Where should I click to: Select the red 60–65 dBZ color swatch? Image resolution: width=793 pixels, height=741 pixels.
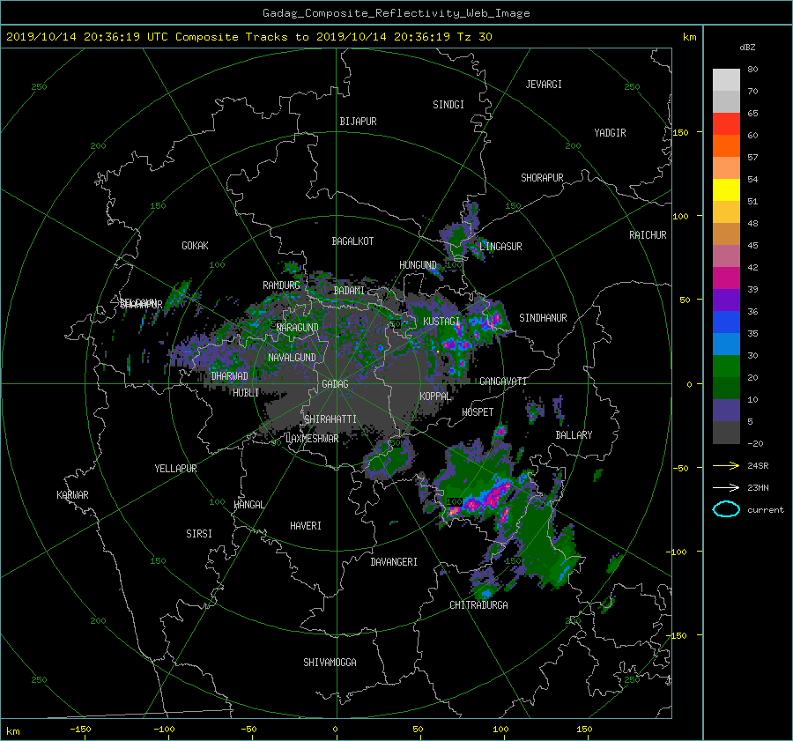(726, 124)
